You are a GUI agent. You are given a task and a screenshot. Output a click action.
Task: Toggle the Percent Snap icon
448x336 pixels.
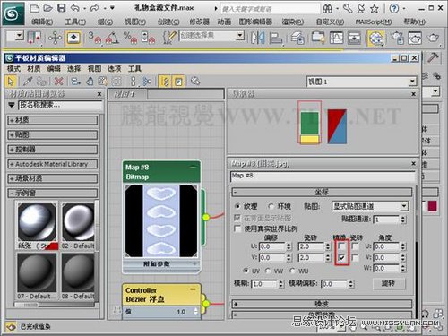[130, 38]
